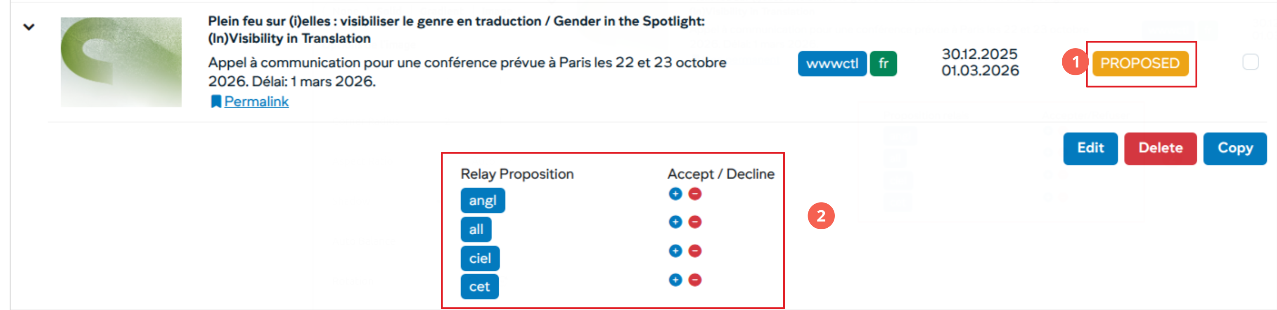This screenshot has width=1277, height=310.
Task: Click the wwwctl list tag
Action: click(x=832, y=64)
